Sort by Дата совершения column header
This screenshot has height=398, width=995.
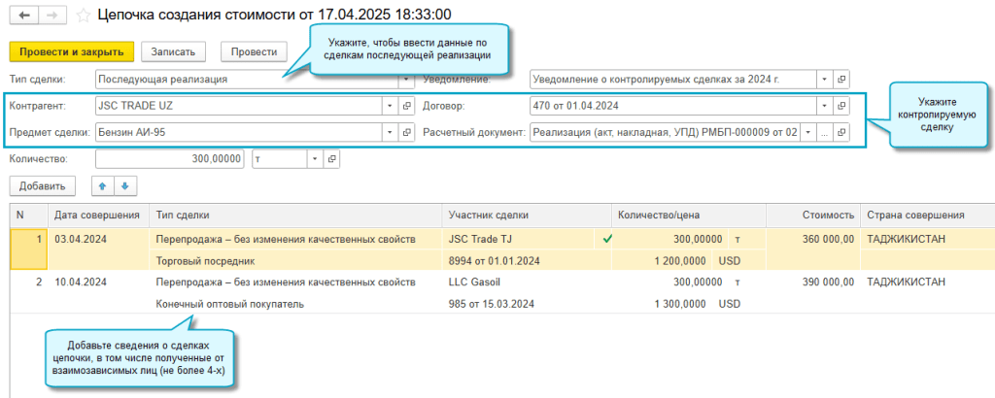tap(98, 215)
